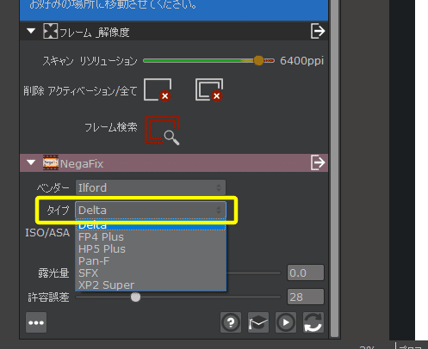
Task: Select XP2 Super film type
Action: 151,285
